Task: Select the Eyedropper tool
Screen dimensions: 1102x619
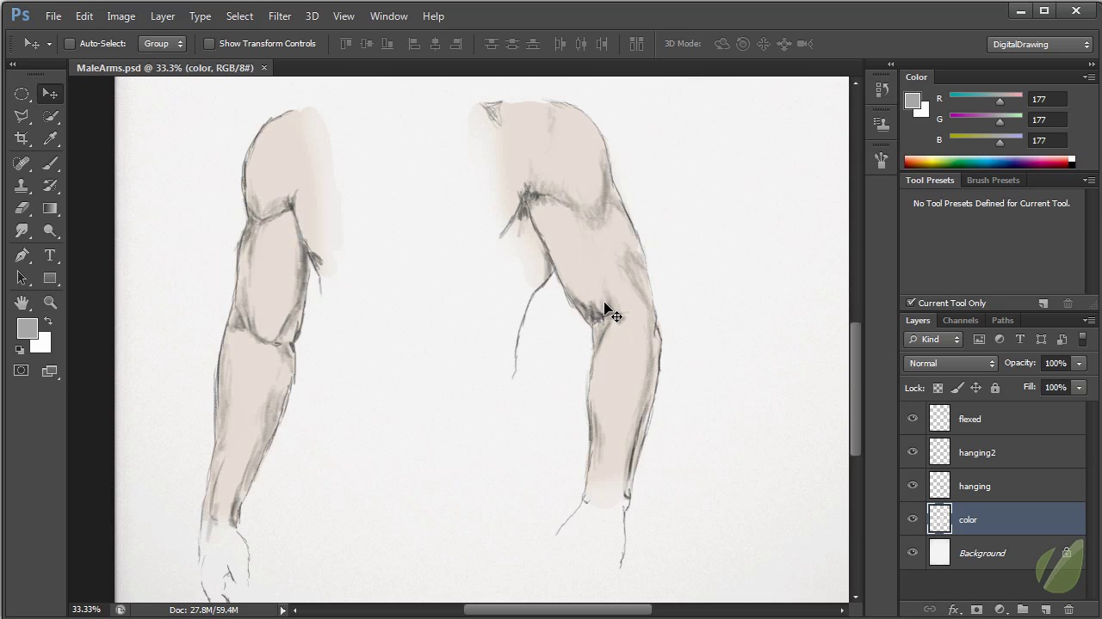Action: 50,138
